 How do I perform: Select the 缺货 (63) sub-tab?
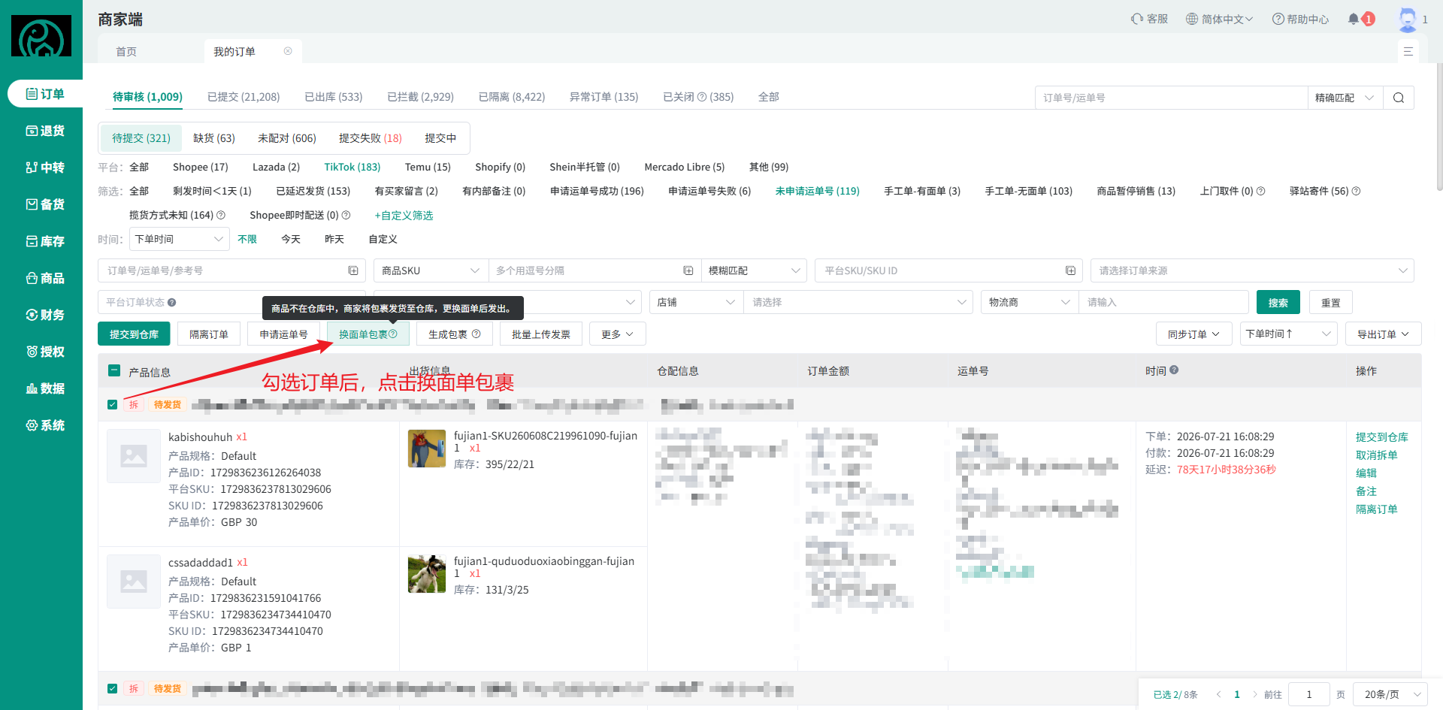214,138
